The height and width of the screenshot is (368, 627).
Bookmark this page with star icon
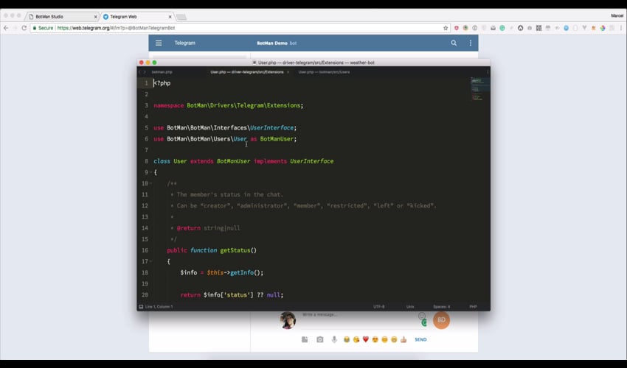[446, 28]
